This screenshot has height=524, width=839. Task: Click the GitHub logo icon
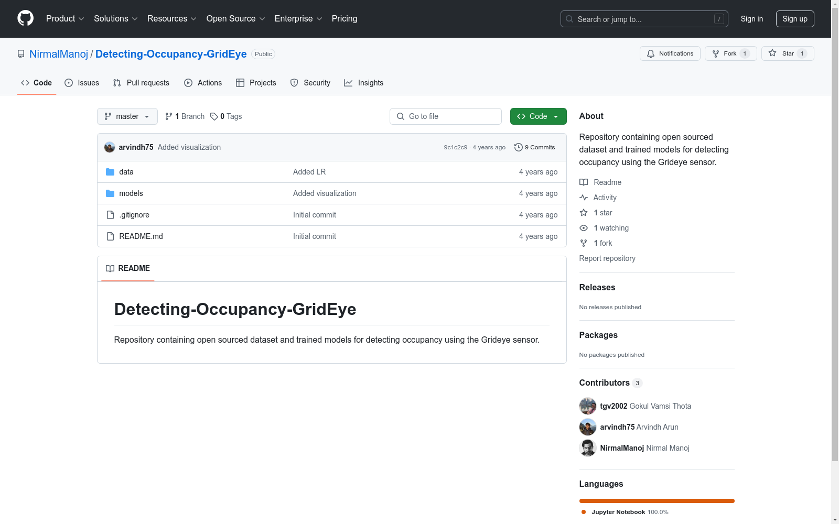click(x=25, y=18)
